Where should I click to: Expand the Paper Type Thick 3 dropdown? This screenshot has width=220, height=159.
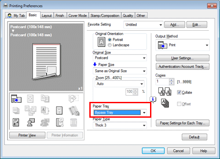click(x=120, y=125)
